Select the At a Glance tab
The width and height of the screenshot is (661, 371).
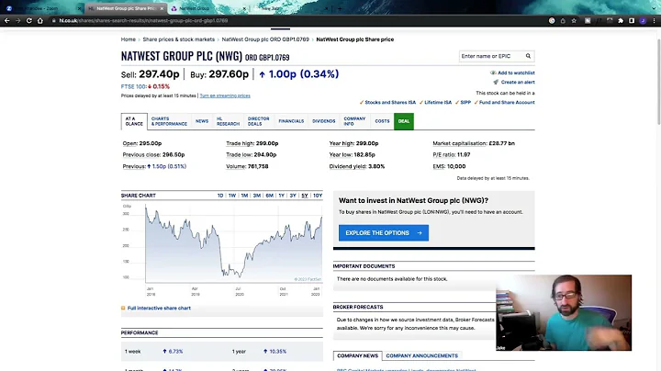(134, 121)
